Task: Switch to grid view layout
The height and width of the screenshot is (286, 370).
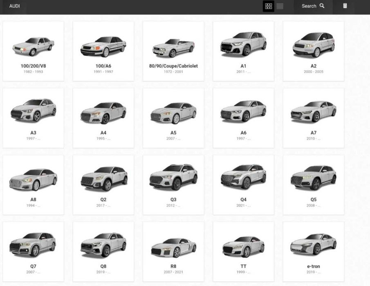Action: tap(268, 6)
